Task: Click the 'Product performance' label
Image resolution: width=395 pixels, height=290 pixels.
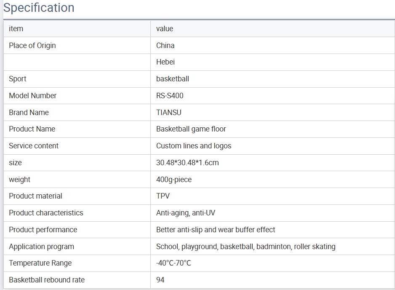Action: click(43, 230)
